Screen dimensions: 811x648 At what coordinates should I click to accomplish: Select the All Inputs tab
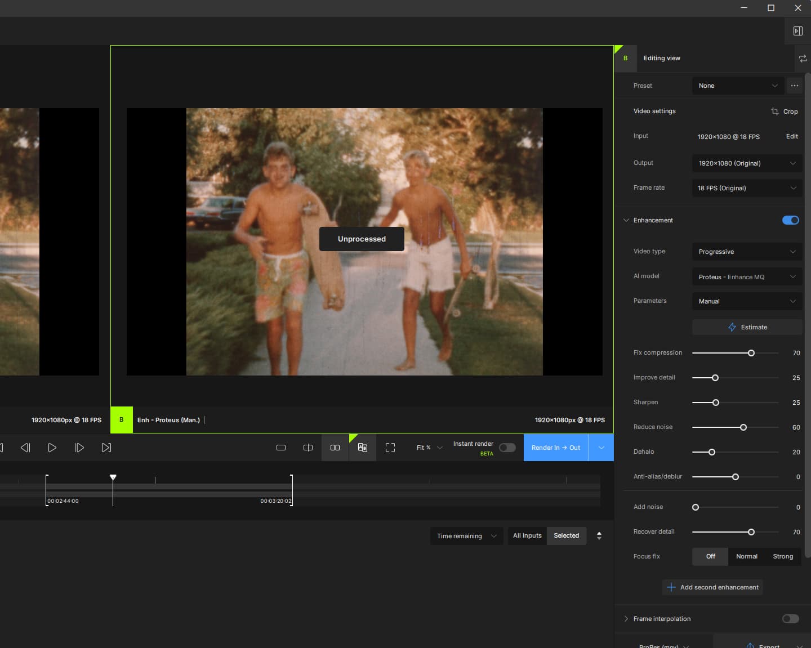pos(527,535)
